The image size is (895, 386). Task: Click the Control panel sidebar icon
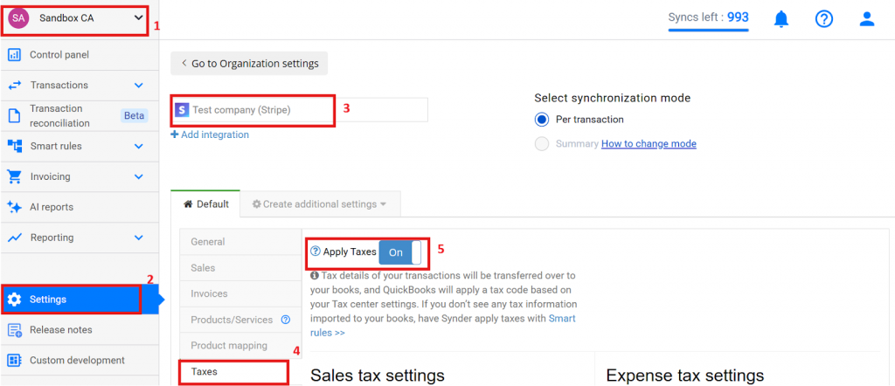[14, 55]
